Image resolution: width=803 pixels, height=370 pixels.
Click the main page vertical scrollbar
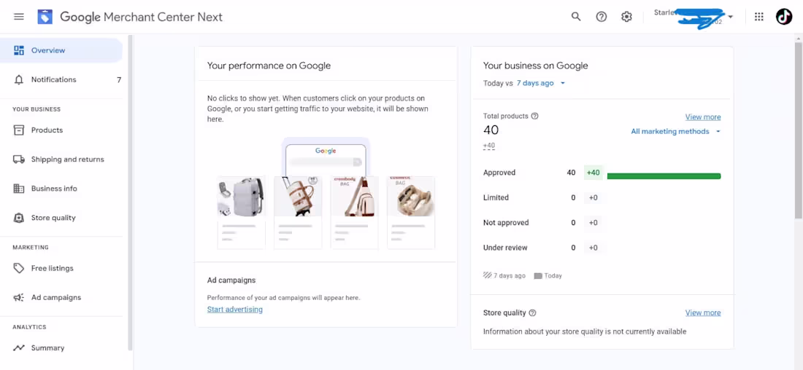pyautogui.click(x=799, y=130)
